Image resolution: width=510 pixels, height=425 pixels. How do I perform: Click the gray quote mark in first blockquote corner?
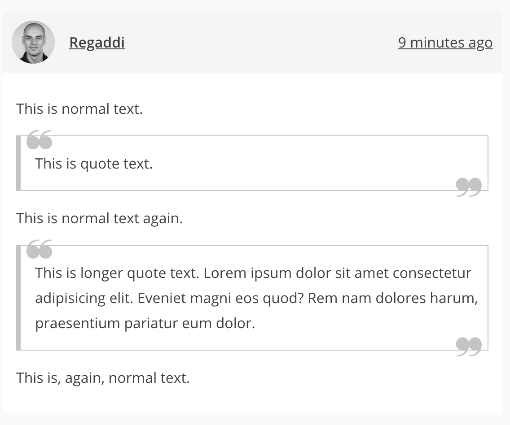pyautogui.click(x=468, y=186)
